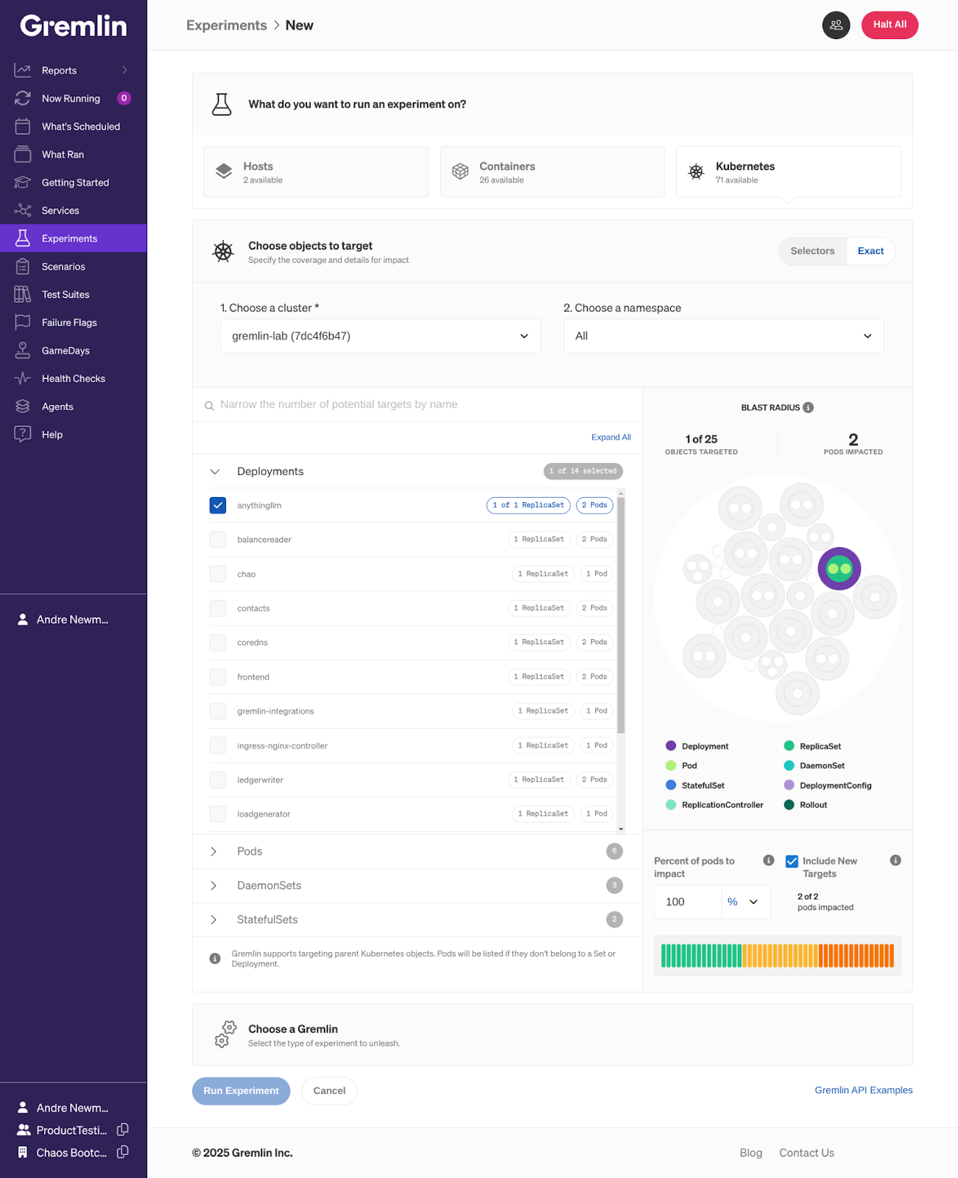Check the frontend deployment checkbox
The image size is (958, 1178).
point(218,677)
